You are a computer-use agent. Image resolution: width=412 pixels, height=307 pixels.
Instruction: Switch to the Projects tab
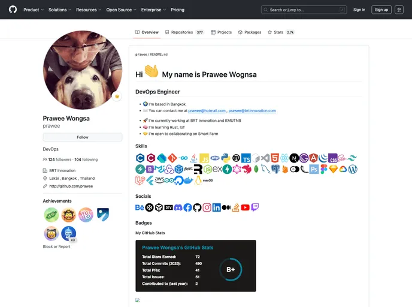[221, 32]
